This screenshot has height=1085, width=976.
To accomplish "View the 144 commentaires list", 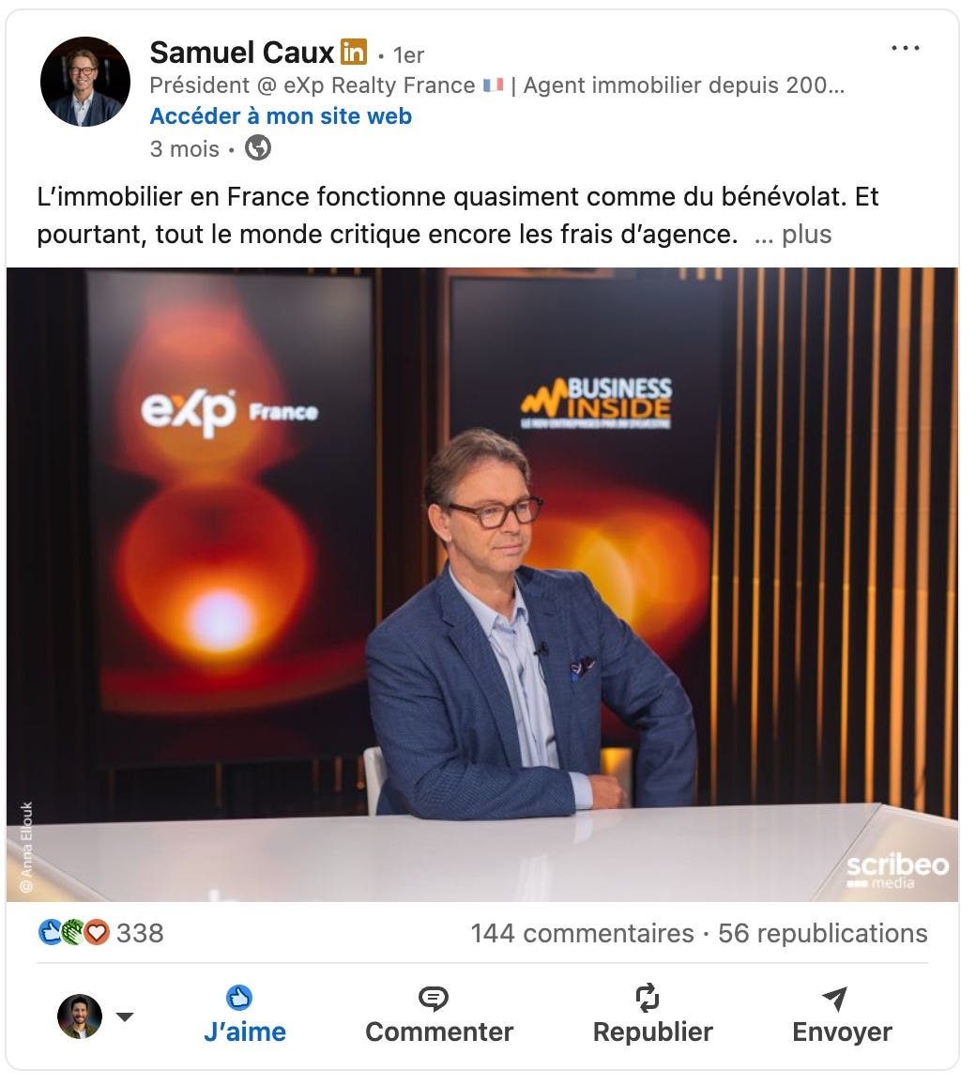I will 583,934.
